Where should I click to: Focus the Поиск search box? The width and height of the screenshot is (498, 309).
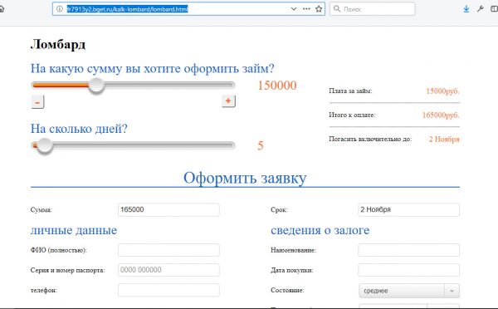(373, 9)
